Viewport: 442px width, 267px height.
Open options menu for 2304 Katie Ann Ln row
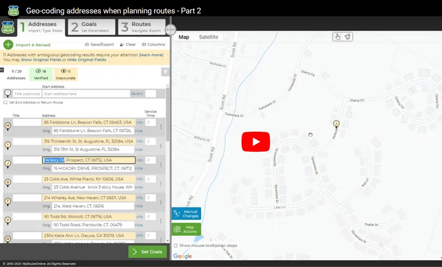tap(160, 240)
